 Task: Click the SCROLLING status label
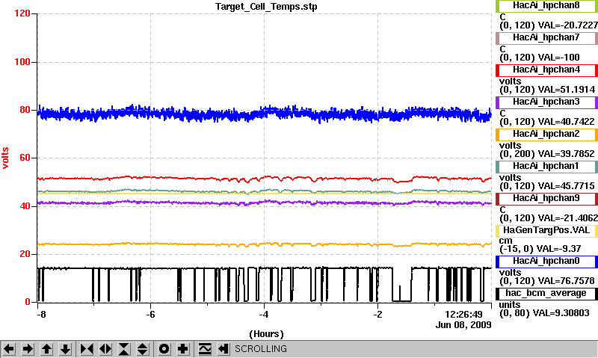pyautogui.click(x=260, y=349)
